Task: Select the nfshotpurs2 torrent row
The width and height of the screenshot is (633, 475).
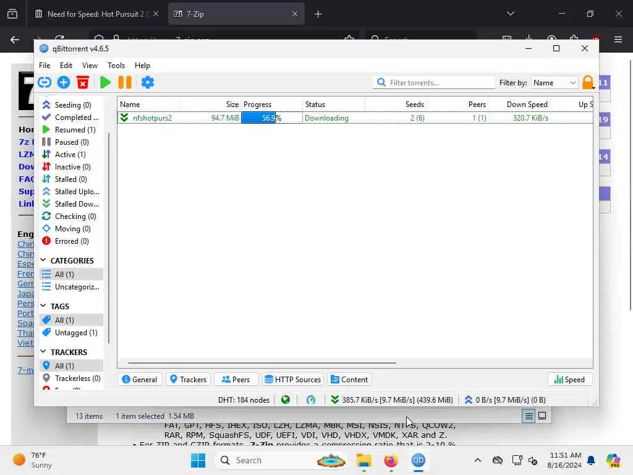Action: coord(355,118)
